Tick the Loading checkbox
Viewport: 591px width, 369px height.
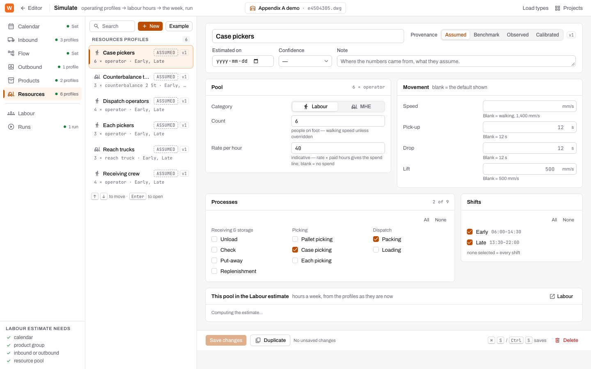(376, 250)
